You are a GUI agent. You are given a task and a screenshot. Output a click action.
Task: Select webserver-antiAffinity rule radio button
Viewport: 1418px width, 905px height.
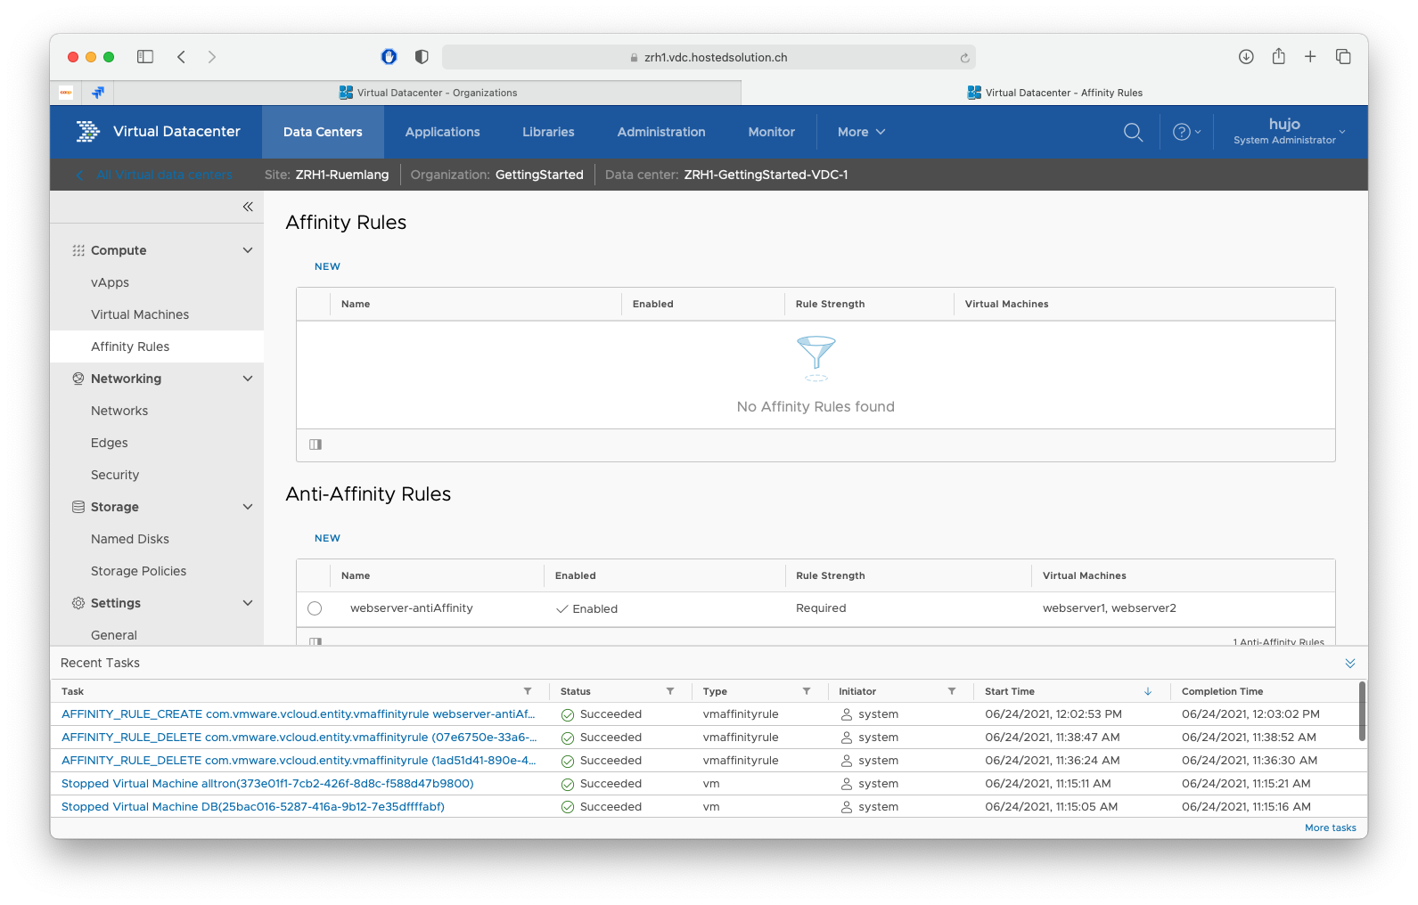tap(315, 608)
